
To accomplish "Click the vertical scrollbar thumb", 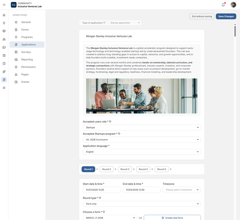I will click(x=235, y=31).
